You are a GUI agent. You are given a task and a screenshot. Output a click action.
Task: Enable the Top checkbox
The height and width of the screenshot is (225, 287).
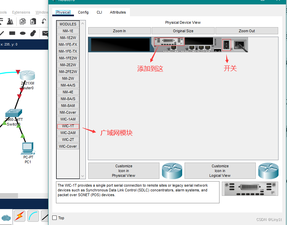(54, 218)
